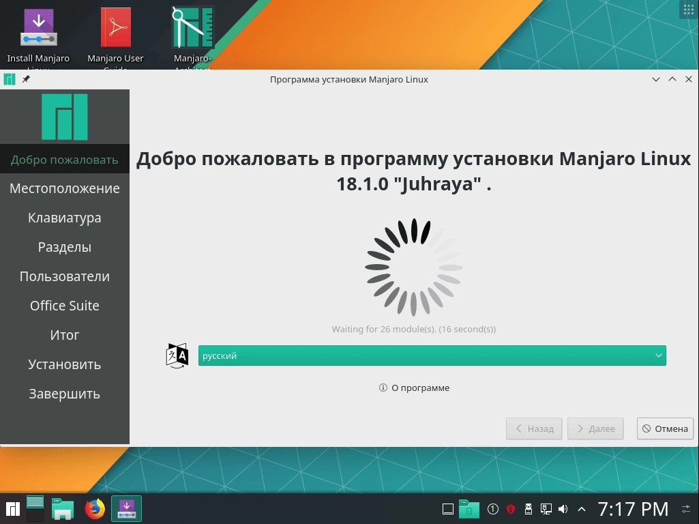Launch Firefox from the taskbar
Viewport: 699px width, 524px height.
tap(95, 509)
